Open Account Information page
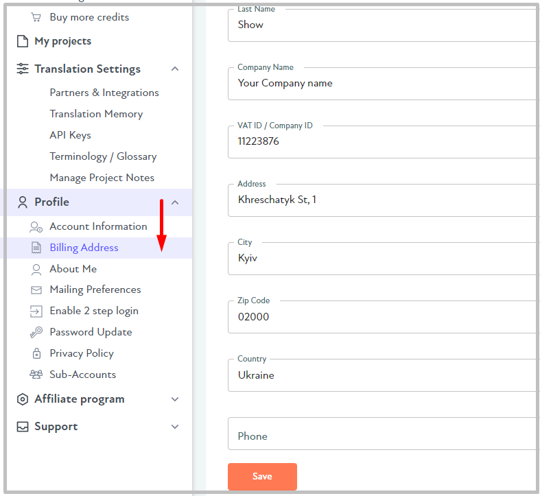The height and width of the screenshot is (496, 540). tap(99, 226)
